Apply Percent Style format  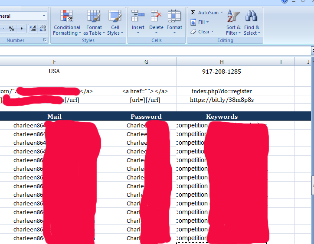[12, 29]
